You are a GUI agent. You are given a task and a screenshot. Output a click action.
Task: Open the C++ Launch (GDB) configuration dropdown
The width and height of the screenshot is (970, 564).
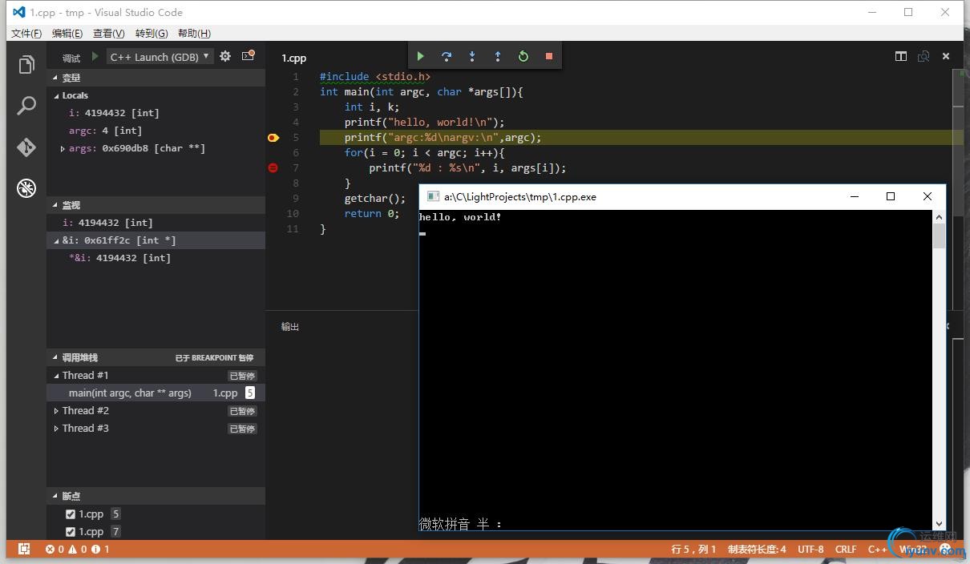click(x=161, y=57)
